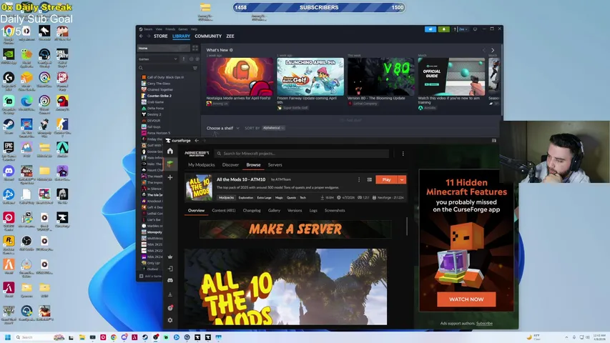Image resolution: width=610 pixels, height=343 pixels.
Task: Open Discord icon in CurseForge sidebar
Action: (170, 280)
